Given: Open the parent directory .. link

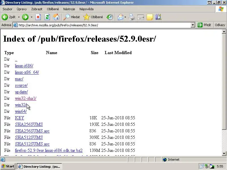Looking at the screenshot, I should (16, 59).
